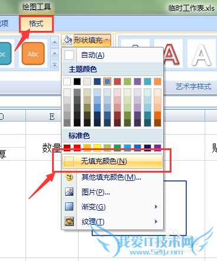Click the 形状填充 paint bucket icon
The height and width of the screenshot is (261, 217).
pos(67,40)
